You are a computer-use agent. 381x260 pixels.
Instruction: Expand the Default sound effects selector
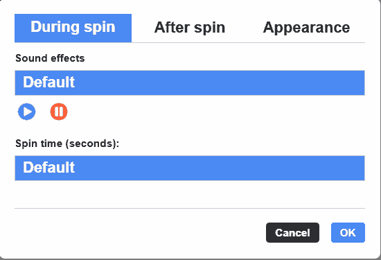(190, 83)
